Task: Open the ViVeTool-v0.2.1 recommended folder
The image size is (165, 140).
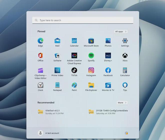Action: pyautogui.click(x=51, y=112)
